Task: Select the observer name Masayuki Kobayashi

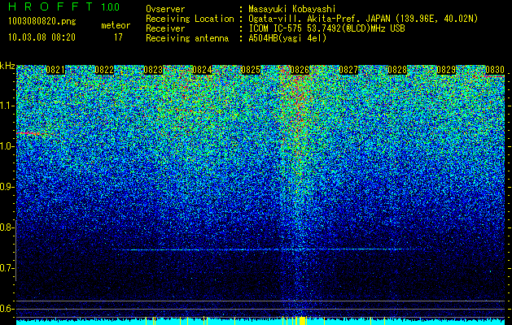Action: 292,10
